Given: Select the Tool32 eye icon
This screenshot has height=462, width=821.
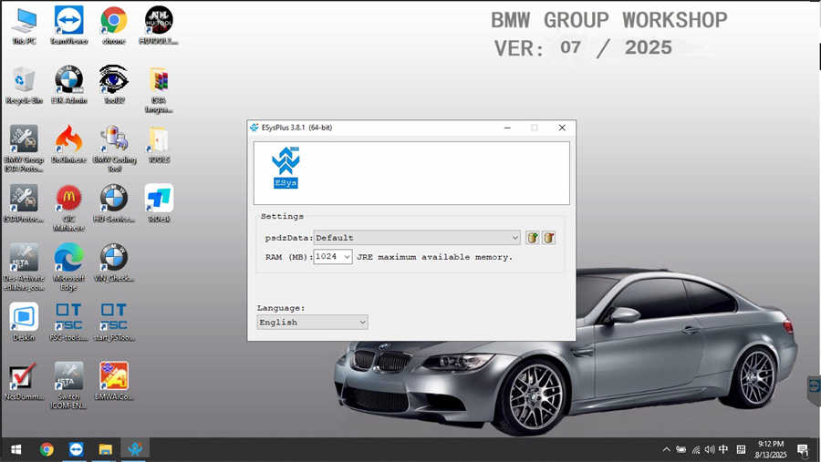Looking at the screenshot, I should pos(114,86).
